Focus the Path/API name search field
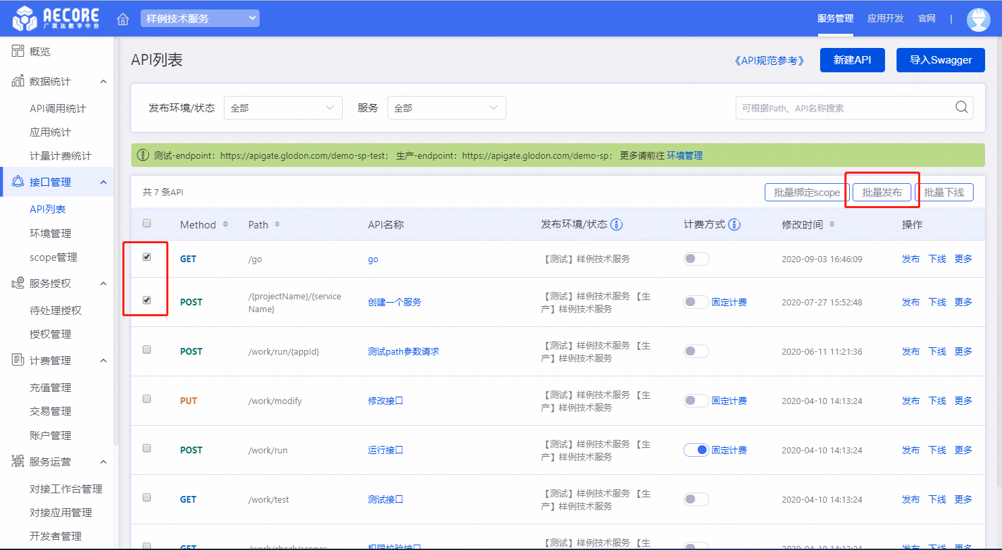 pos(844,108)
